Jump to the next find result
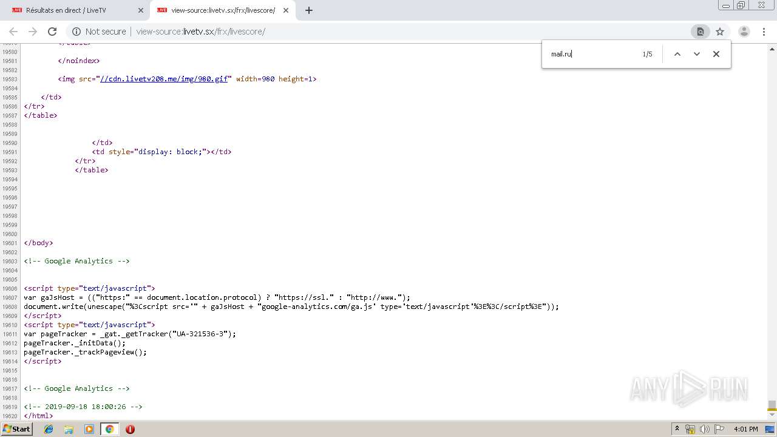 coord(697,54)
